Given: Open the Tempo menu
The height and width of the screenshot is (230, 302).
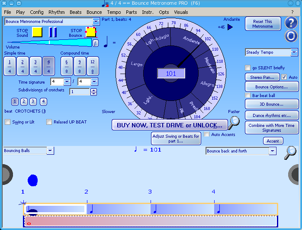Looking at the screenshot, I should click(114, 12).
